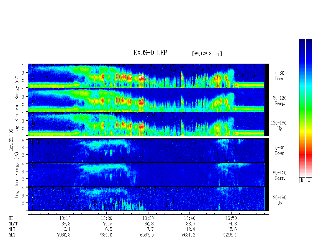Viewport: 313px width, 242px height.
Task: Click the Jan. 26, '96 date label
Action: [11, 140]
